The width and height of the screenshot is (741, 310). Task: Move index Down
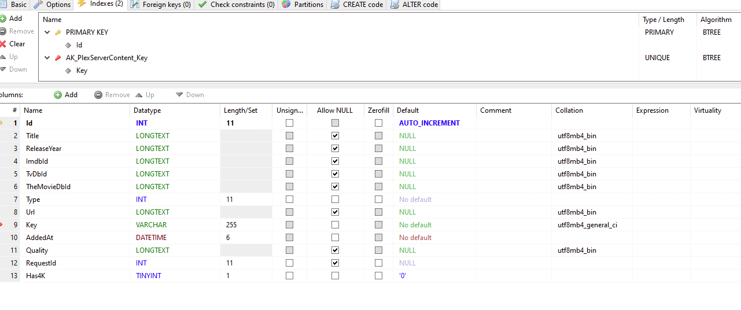coord(14,69)
